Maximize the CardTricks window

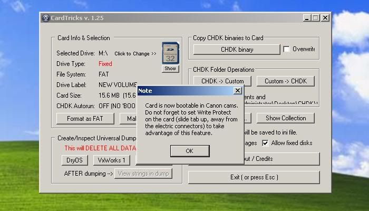[315, 18]
